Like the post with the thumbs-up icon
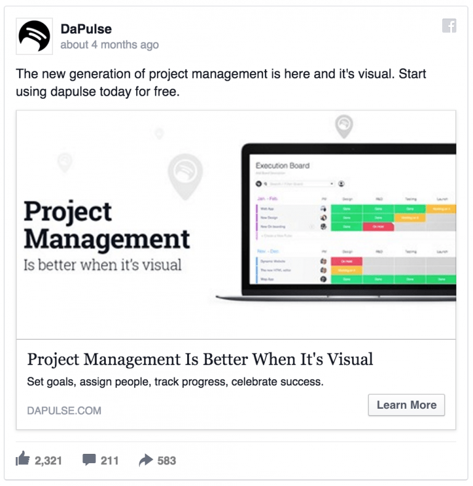The height and width of the screenshot is (486, 473). (23, 459)
